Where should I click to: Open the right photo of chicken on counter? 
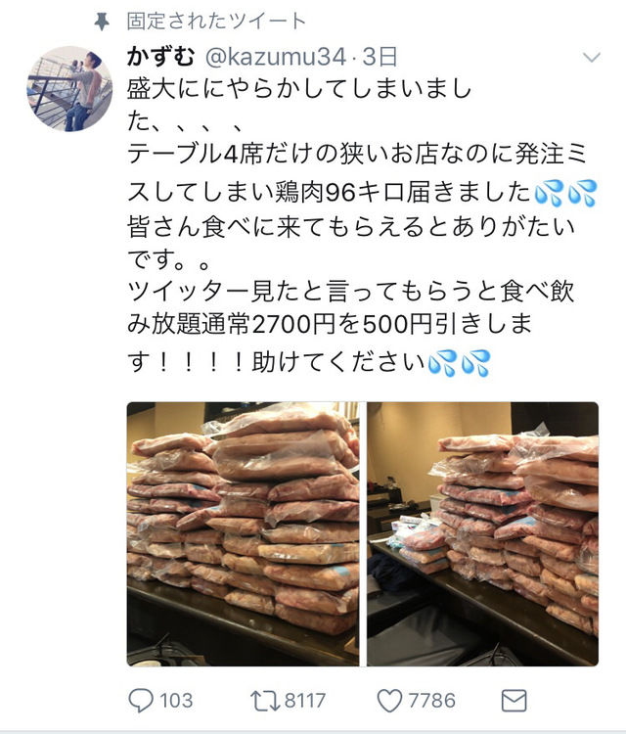coord(482,533)
